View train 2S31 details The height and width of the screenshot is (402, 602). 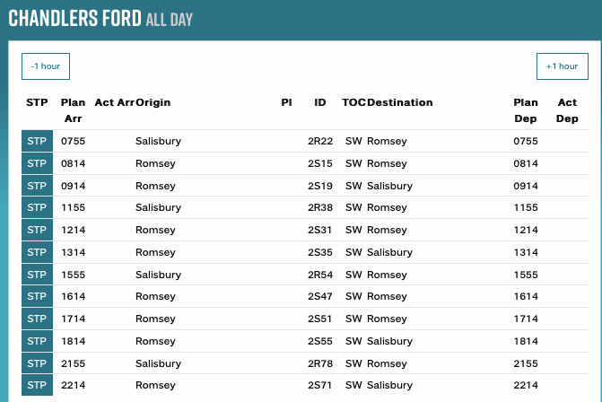pyautogui.click(x=320, y=231)
